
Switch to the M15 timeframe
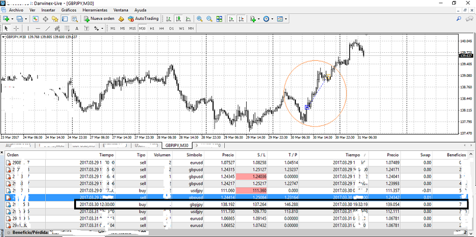coord(132,28)
